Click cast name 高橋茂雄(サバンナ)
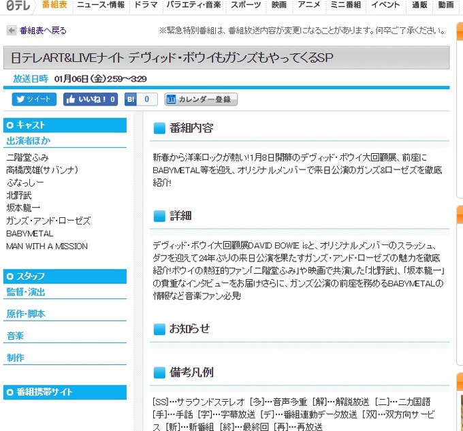 point(42,170)
